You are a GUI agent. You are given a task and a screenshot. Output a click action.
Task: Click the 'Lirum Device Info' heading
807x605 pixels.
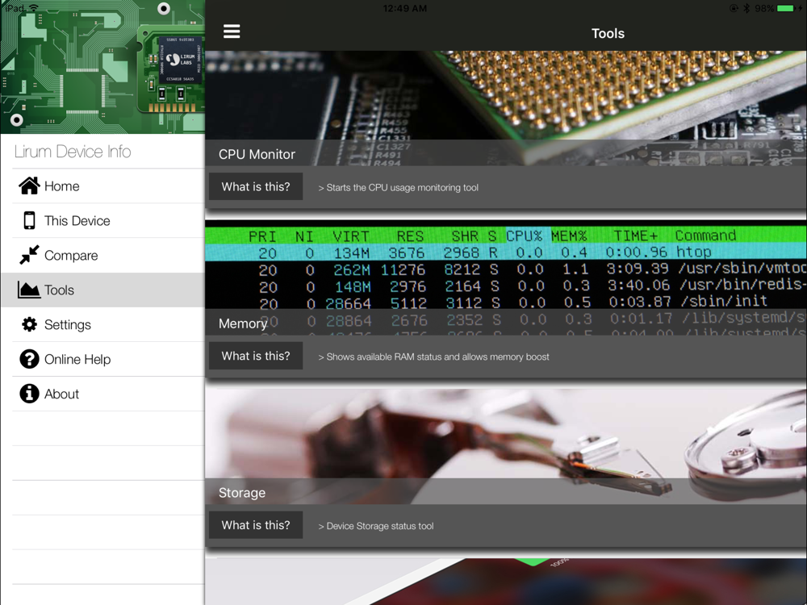click(x=73, y=152)
